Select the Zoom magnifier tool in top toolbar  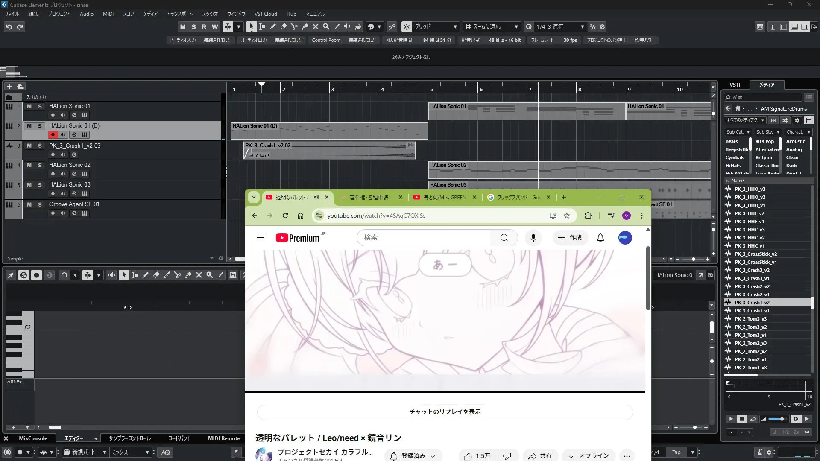click(x=326, y=26)
